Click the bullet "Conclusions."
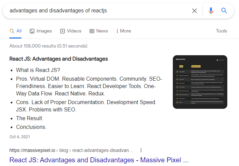This screenshot has height=166, width=239. click(31, 127)
